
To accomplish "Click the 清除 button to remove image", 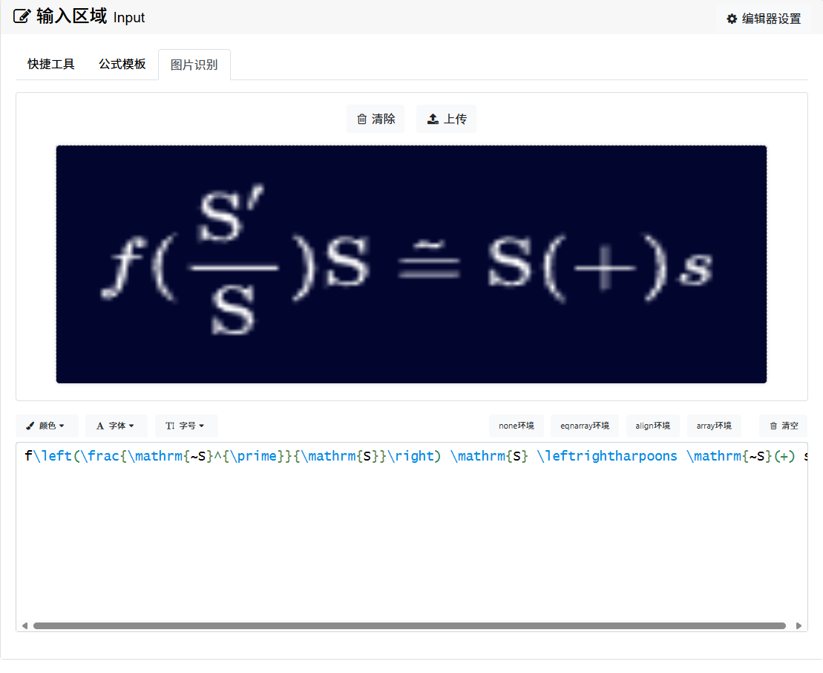I will coord(376,120).
